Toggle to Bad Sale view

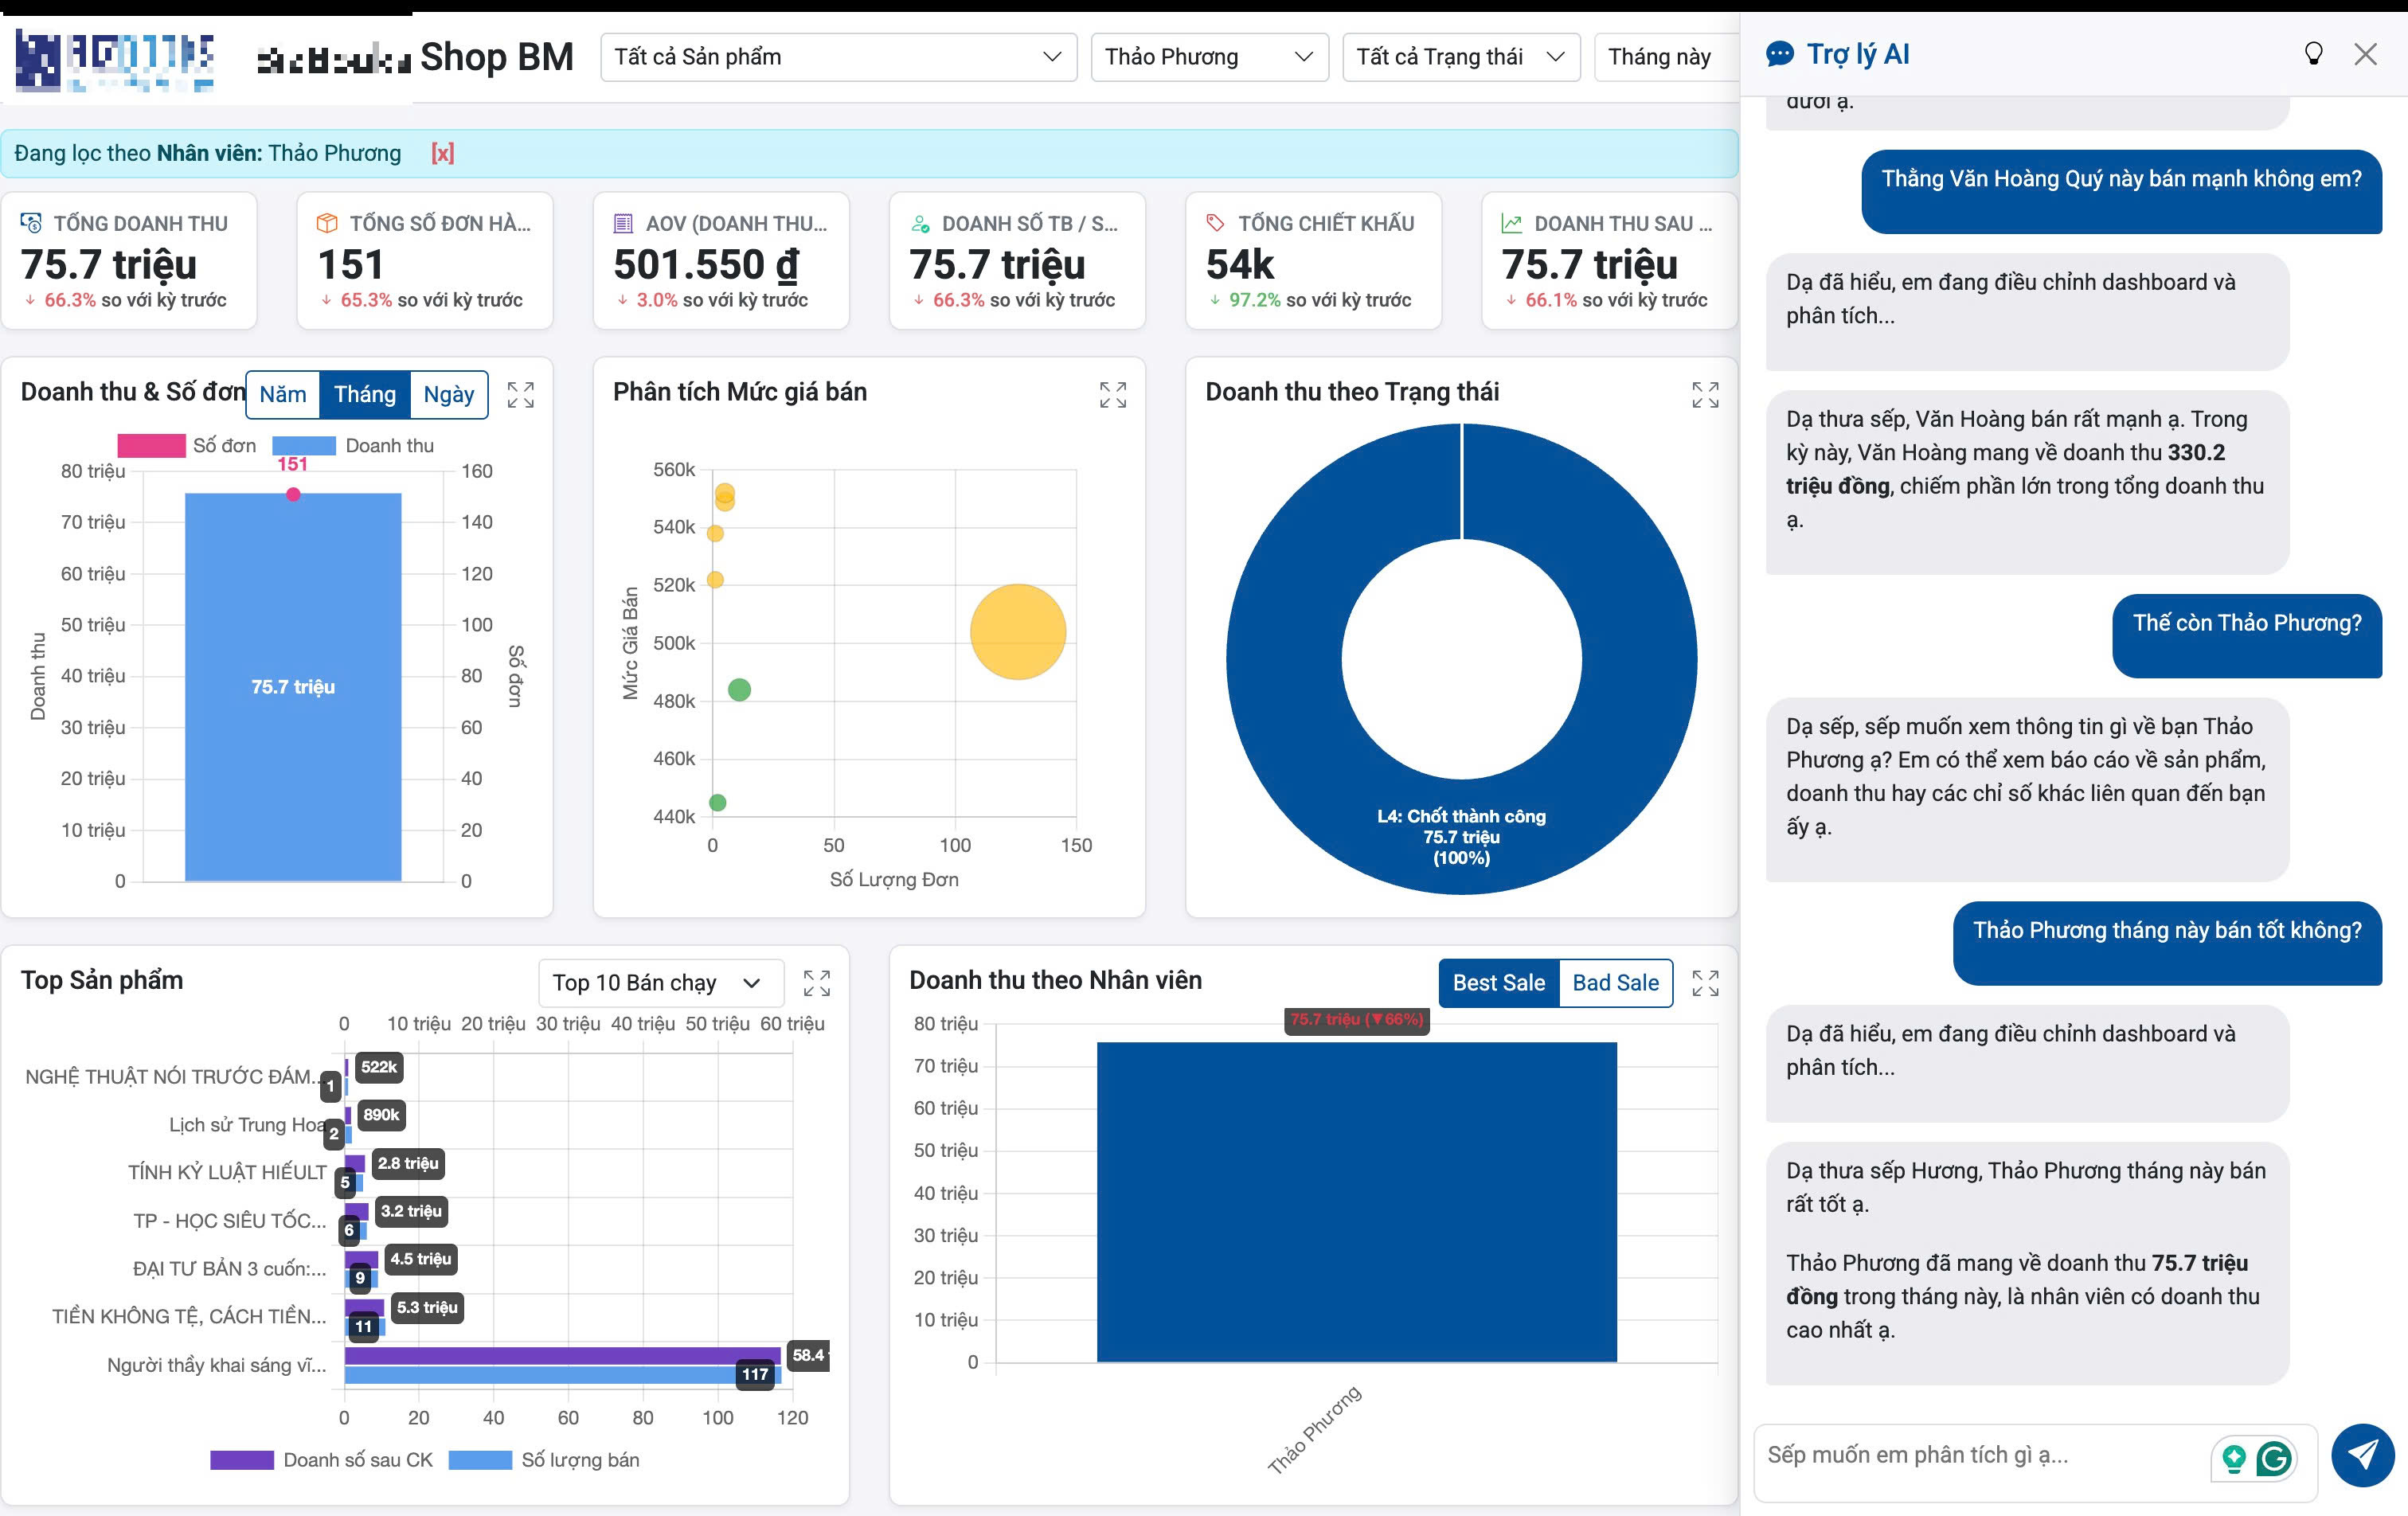click(1614, 983)
